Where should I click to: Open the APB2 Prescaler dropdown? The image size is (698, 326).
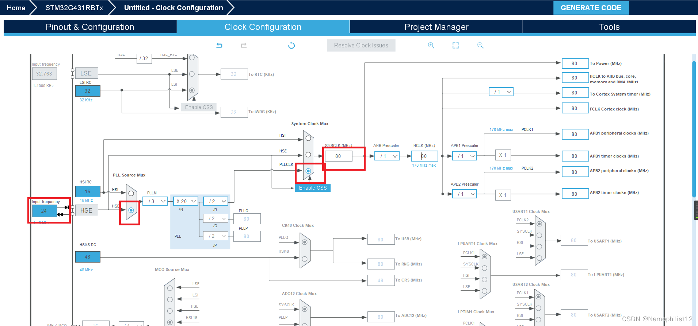[465, 194]
